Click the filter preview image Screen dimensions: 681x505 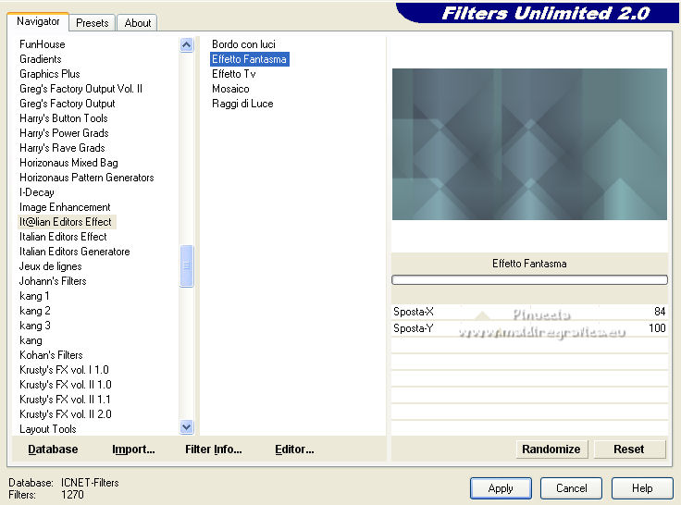(x=529, y=144)
